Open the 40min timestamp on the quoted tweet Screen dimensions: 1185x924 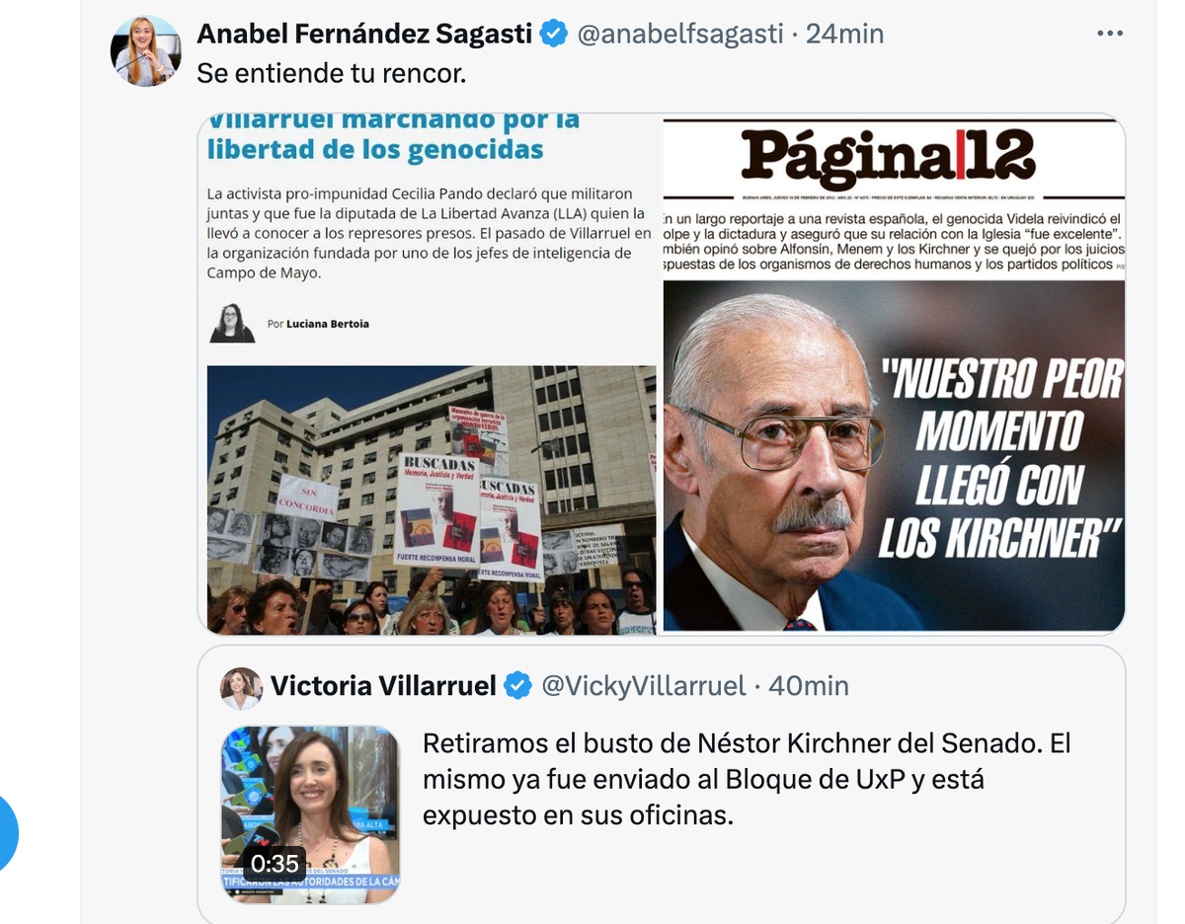click(809, 685)
